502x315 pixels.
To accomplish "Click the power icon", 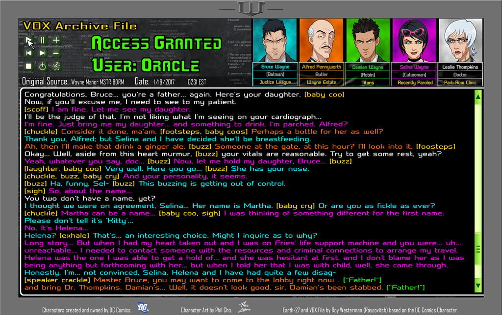I will click(x=42, y=67).
